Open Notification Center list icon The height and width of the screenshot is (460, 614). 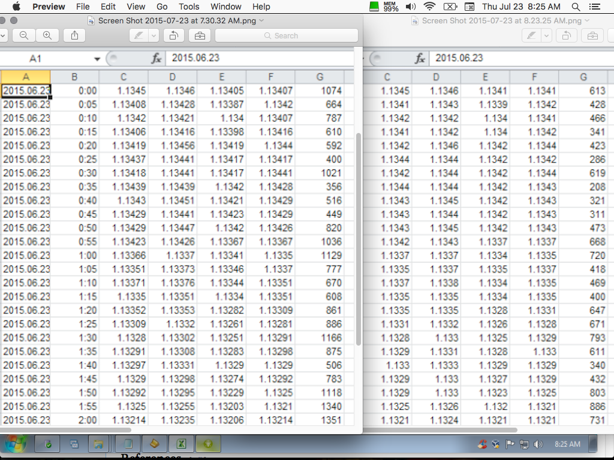(x=594, y=7)
